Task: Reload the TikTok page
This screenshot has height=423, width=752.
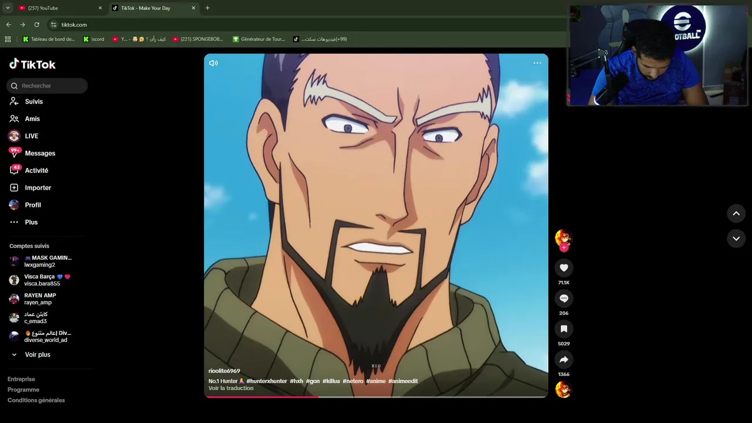Action: (x=36, y=25)
